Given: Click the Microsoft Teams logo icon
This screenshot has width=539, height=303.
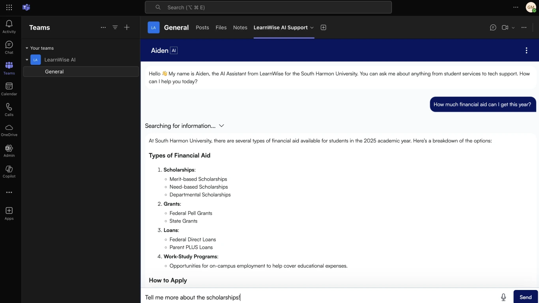Looking at the screenshot, I should (x=26, y=7).
